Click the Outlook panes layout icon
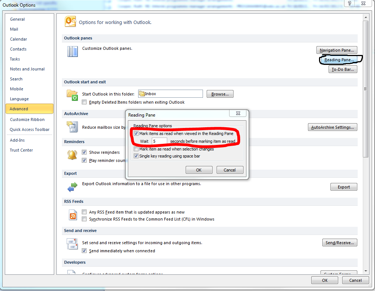The image size is (375, 291). coord(73,51)
